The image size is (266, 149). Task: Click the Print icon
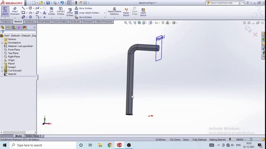55,3
